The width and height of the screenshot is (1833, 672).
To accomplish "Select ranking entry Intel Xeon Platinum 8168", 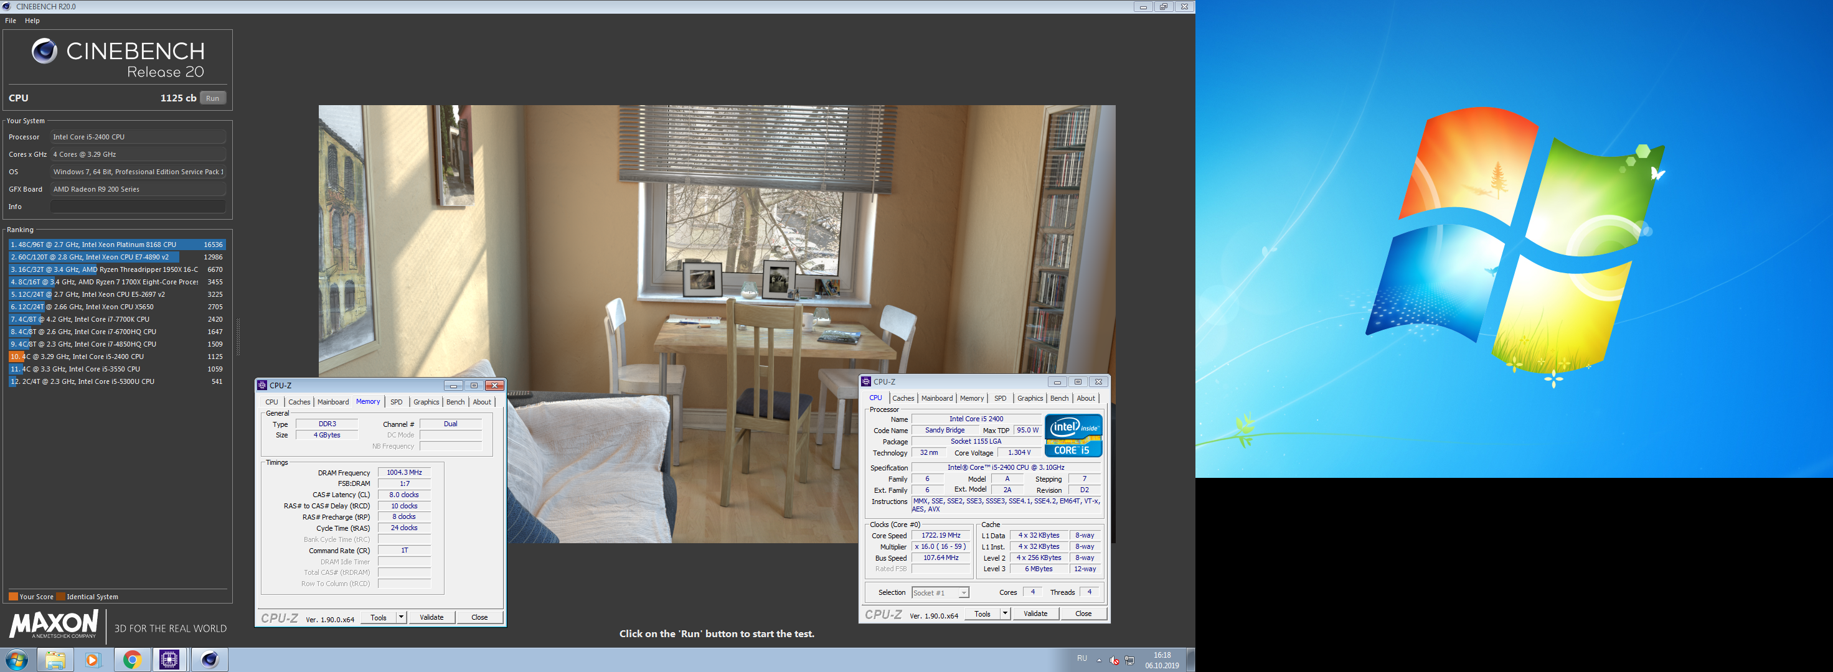I will [x=116, y=245].
